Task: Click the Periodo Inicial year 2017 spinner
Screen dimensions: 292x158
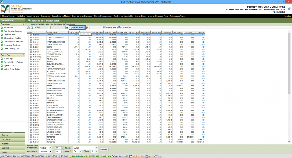Action: click(x=62, y=148)
